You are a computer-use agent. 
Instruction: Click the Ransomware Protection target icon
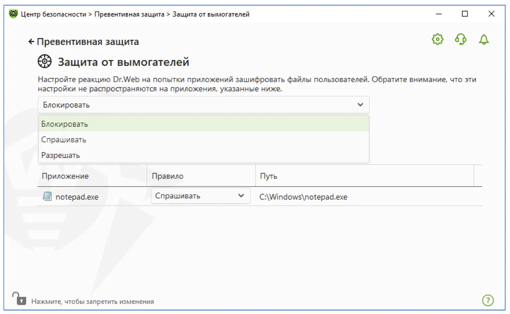(x=45, y=62)
